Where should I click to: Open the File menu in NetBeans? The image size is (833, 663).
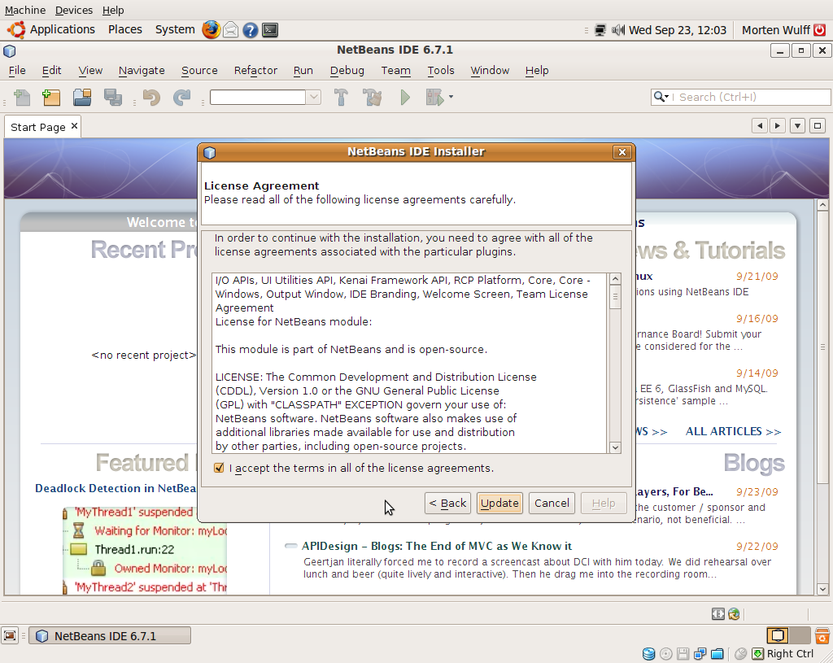click(17, 70)
